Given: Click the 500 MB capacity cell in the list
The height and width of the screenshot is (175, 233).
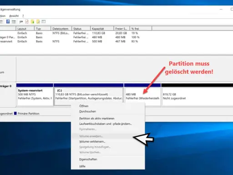Looking at the screenshot, I should pyautogui.click(x=97, y=41).
